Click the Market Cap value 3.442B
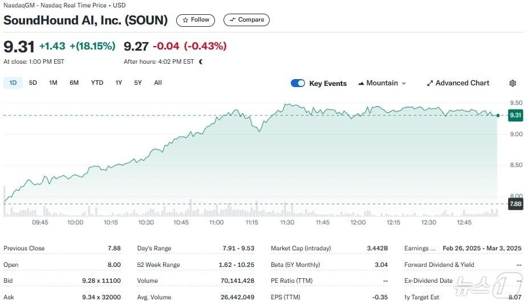Screen dimensions: 528x305 (x=377, y=248)
